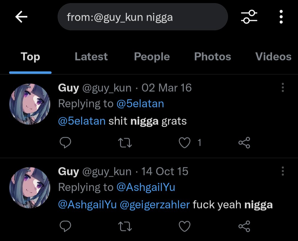Switch to the People tab

[152, 57]
